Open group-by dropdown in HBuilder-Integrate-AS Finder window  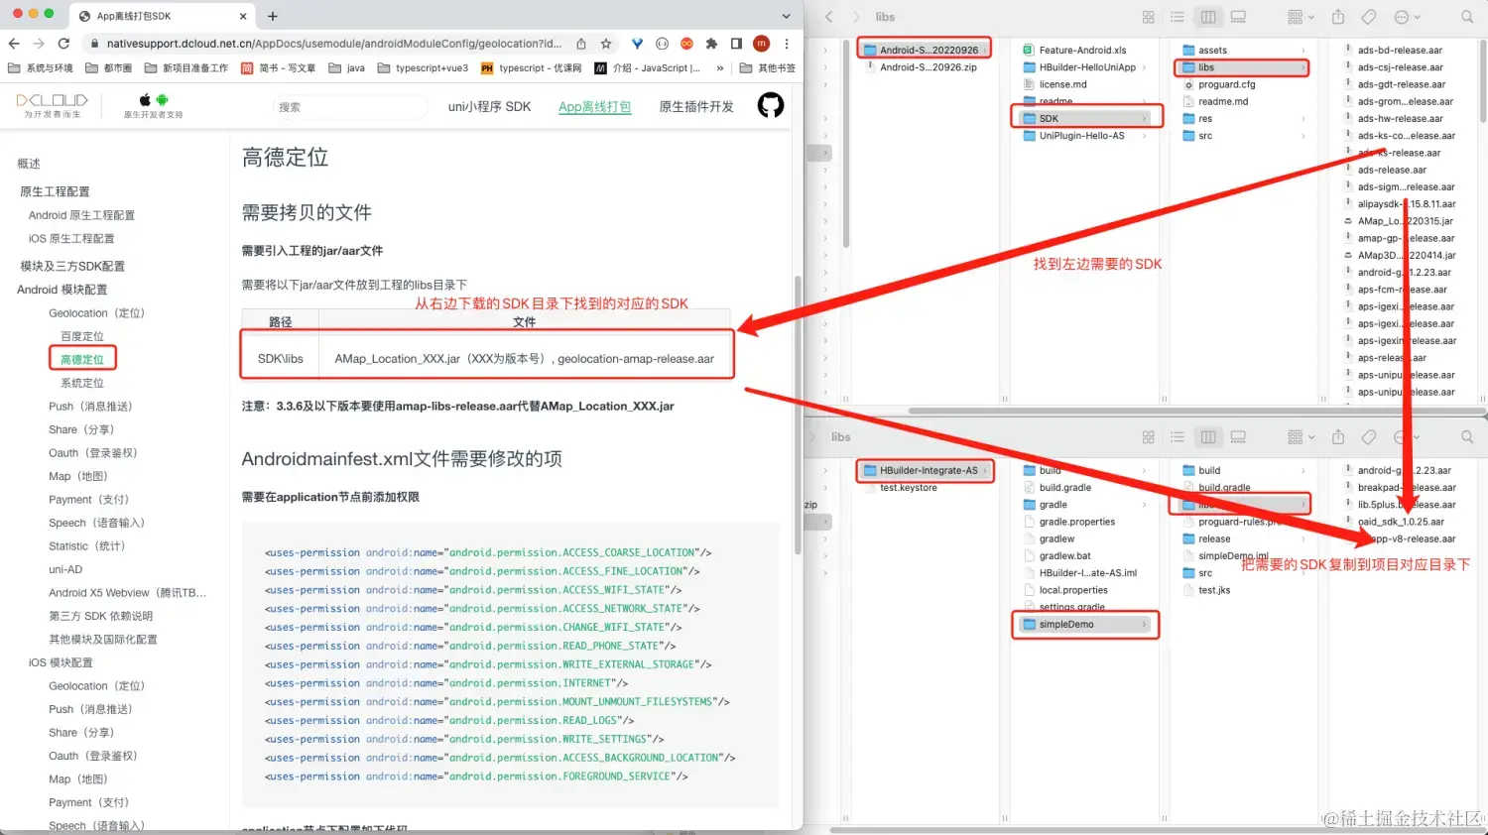point(1301,437)
